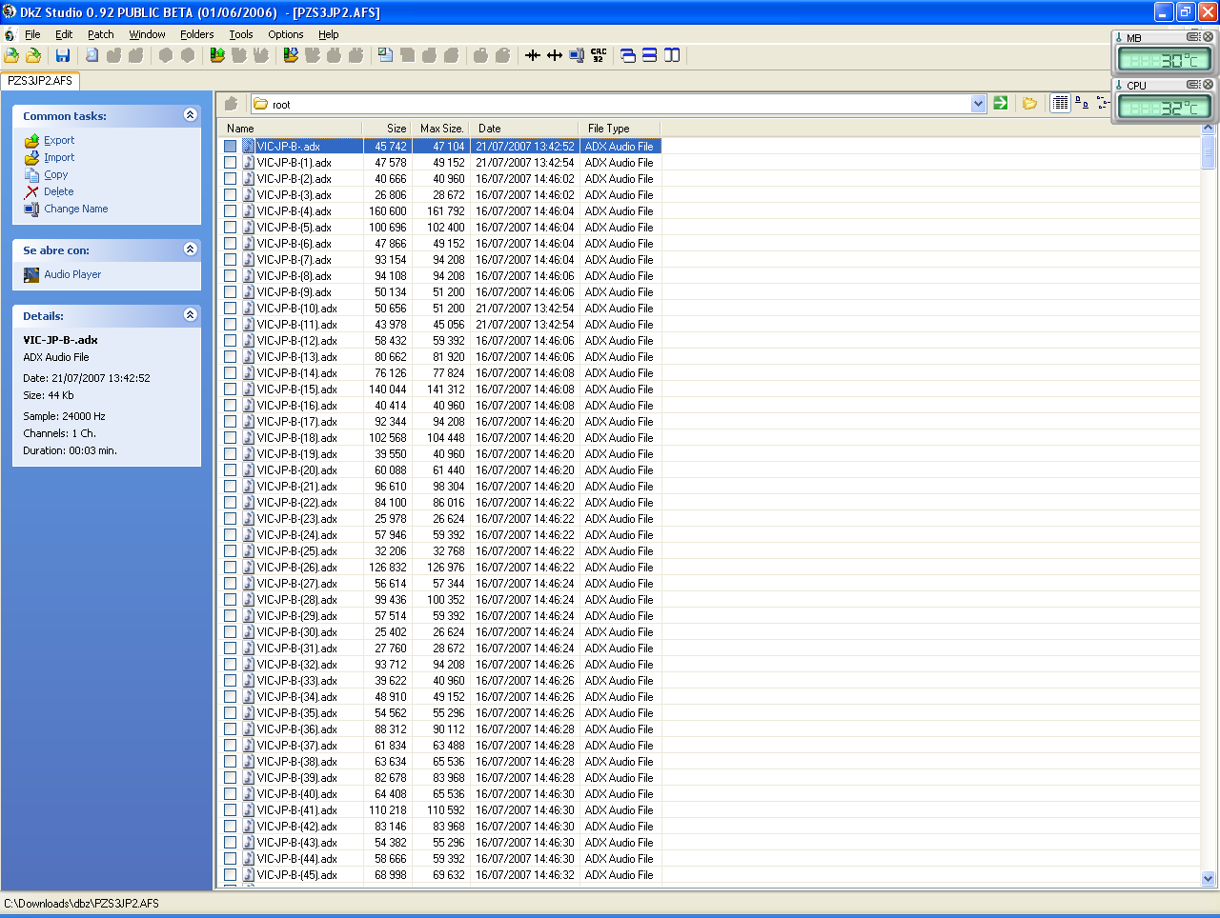Open the Patch menu
Image resolution: width=1220 pixels, height=918 pixels.
[100, 34]
